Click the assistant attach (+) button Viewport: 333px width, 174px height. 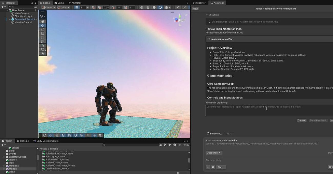coord(208,167)
